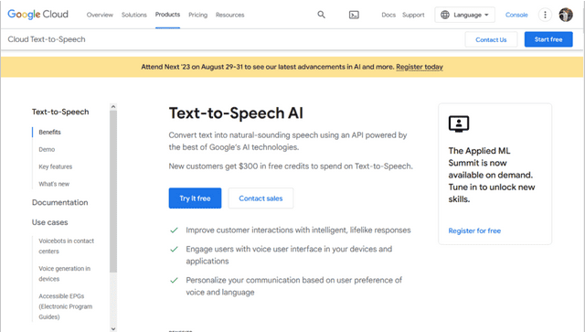Viewport: 585px width, 332px height.
Task: Open the Products menu
Action: coord(167,15)
